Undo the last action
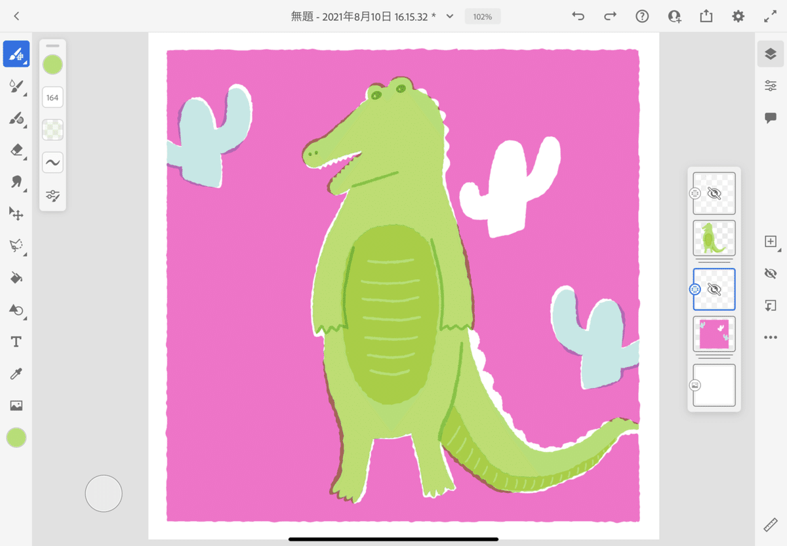 click(x=578, y=16)
